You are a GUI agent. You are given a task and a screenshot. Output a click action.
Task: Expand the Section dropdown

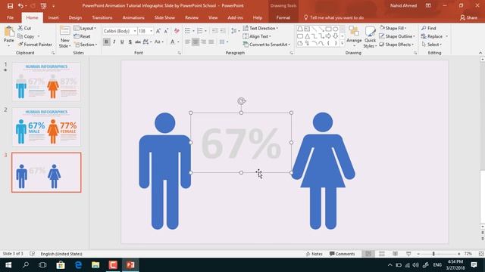[86, 45]
